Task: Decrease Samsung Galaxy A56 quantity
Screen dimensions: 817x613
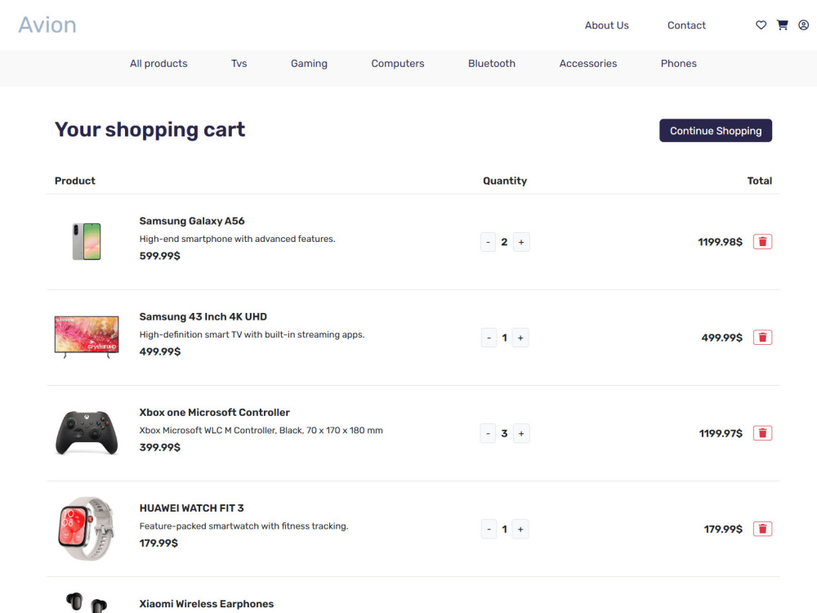Action: click(x=489, y=242)
